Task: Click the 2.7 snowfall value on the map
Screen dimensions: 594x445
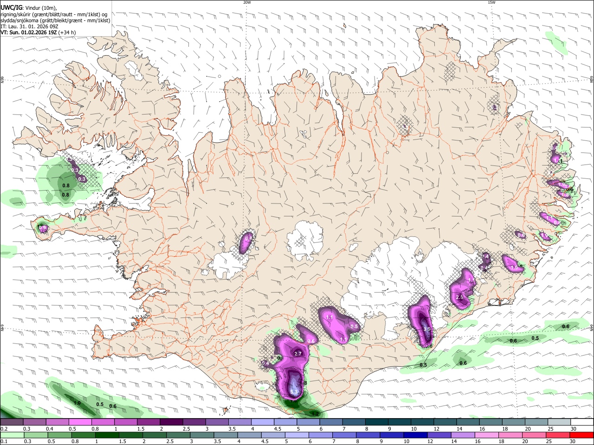Action: (298, 354)
